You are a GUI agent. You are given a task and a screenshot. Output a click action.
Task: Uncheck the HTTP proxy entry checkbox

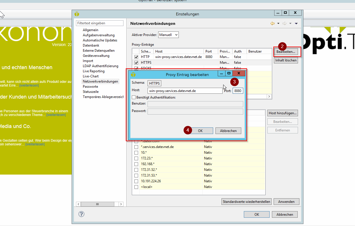[136, 57]
